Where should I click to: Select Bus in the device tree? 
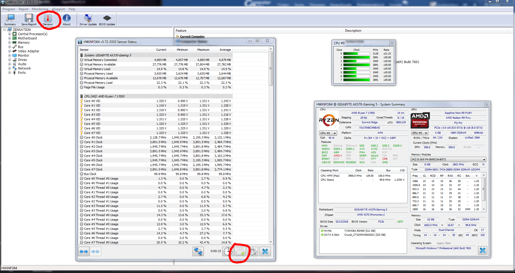(20, 47)
